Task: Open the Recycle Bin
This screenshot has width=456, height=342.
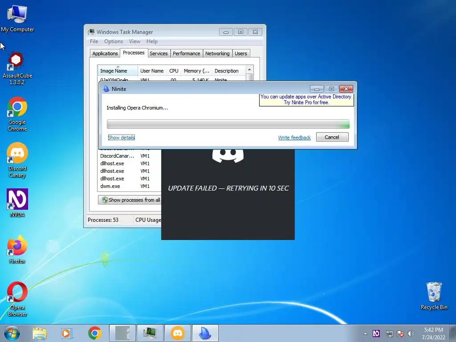Action: click(434, 296)
